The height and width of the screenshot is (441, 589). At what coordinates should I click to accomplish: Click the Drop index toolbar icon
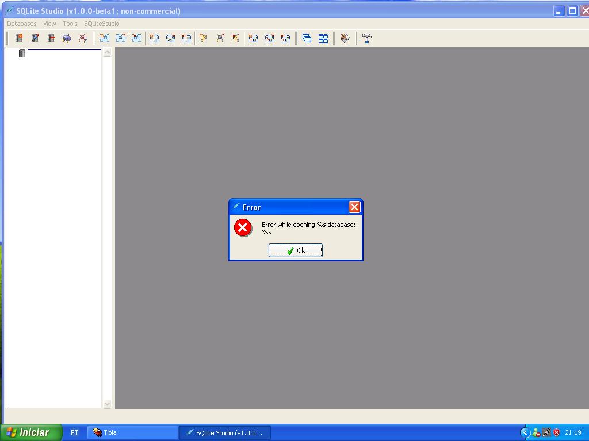tap(186, 38)
